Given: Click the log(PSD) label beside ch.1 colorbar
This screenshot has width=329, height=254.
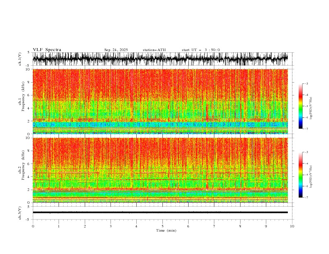Looking at the screenshot, I should [311, 108].
